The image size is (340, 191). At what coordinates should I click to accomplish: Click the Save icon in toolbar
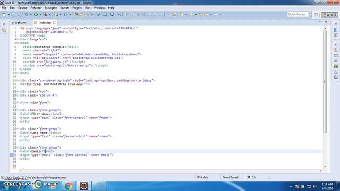tap(13, 14)
